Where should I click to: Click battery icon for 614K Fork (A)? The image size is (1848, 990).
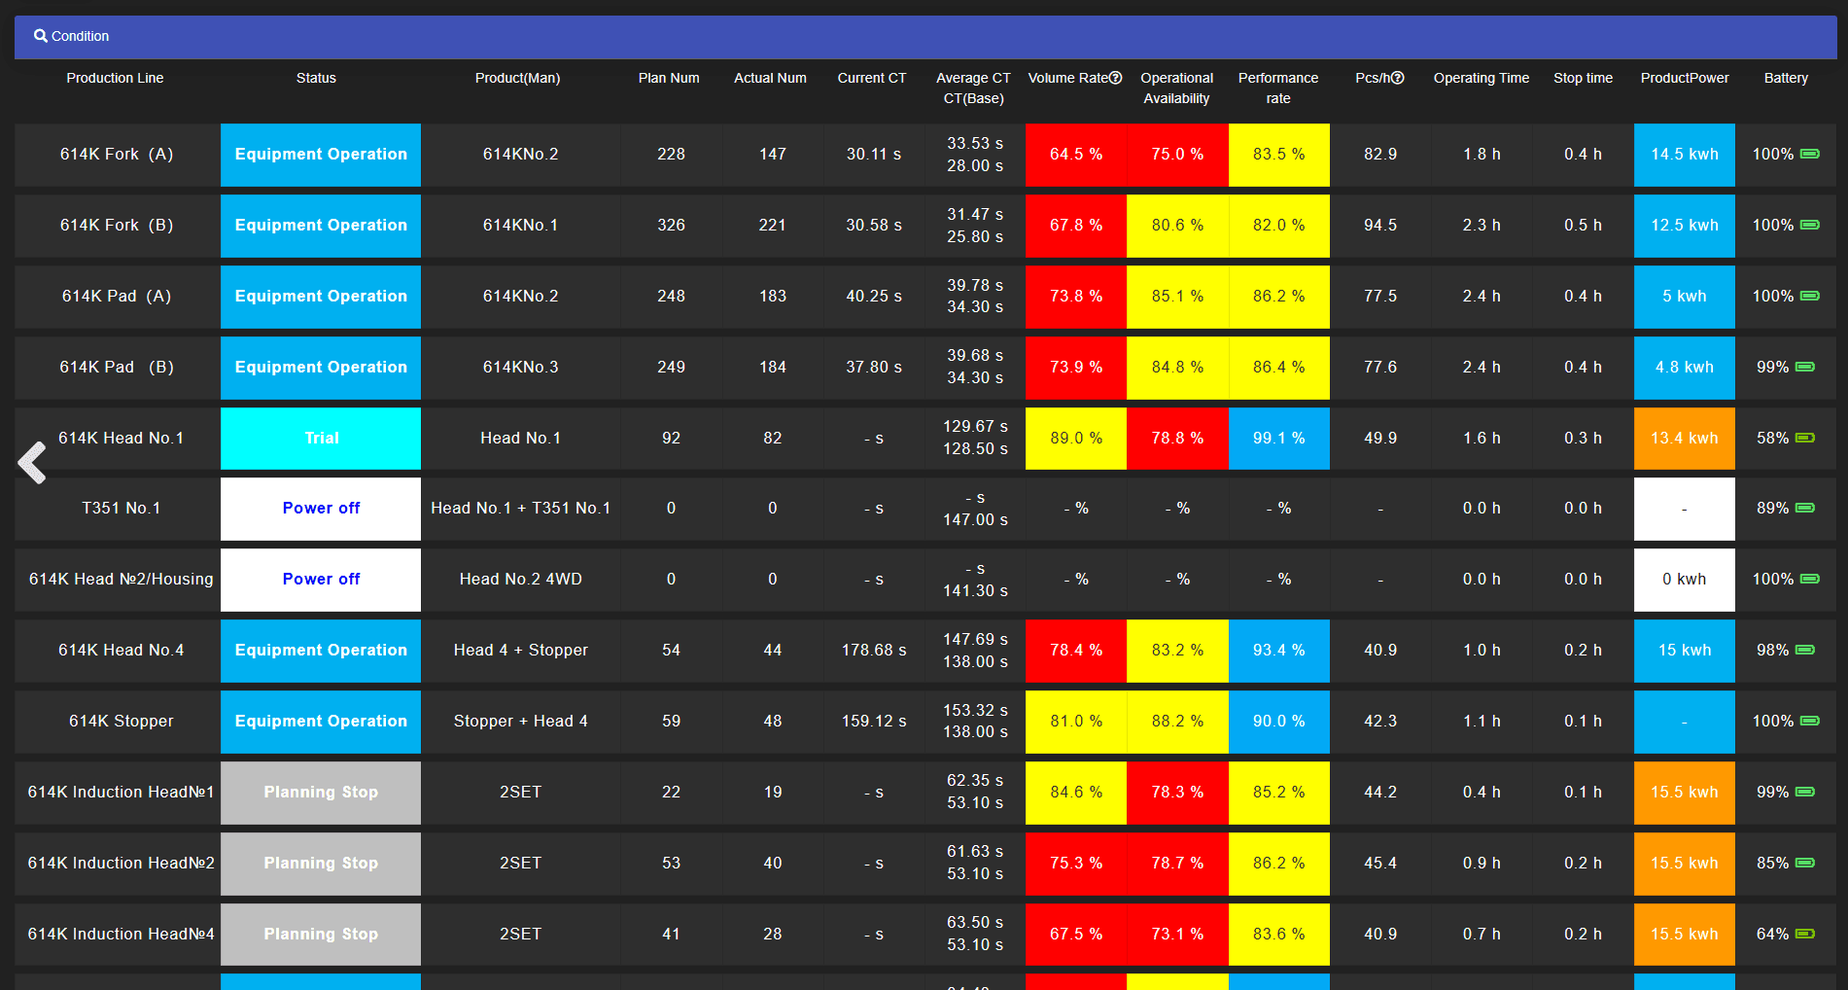[x=1810, y=154]
